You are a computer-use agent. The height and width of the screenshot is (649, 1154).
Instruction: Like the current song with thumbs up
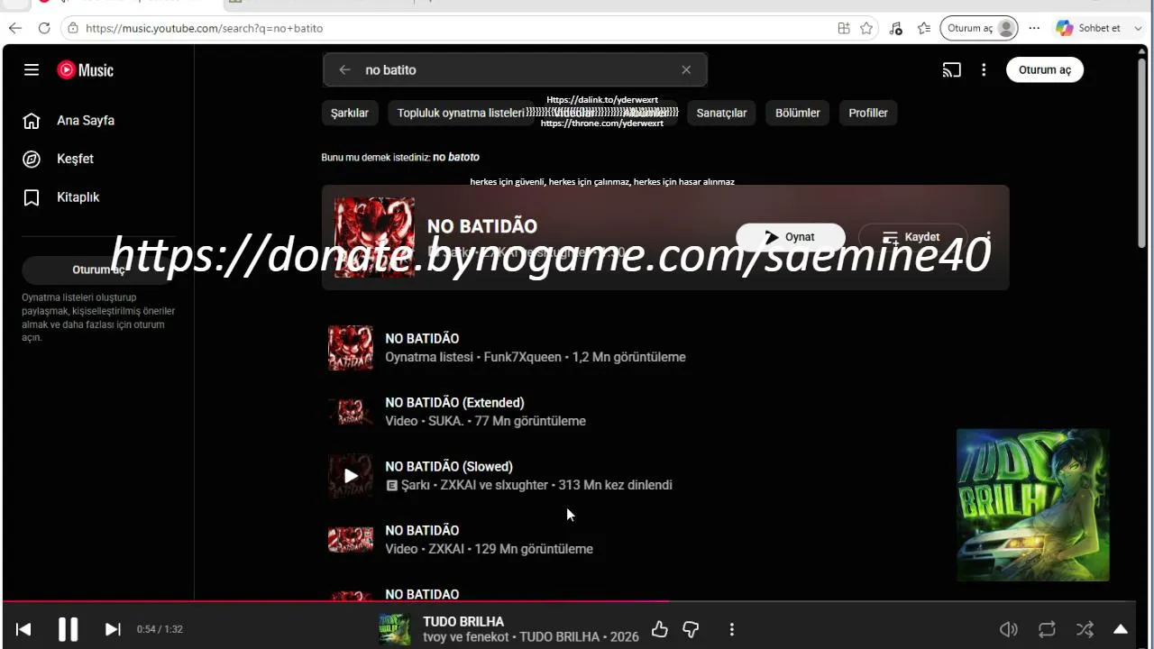(660, 629)
